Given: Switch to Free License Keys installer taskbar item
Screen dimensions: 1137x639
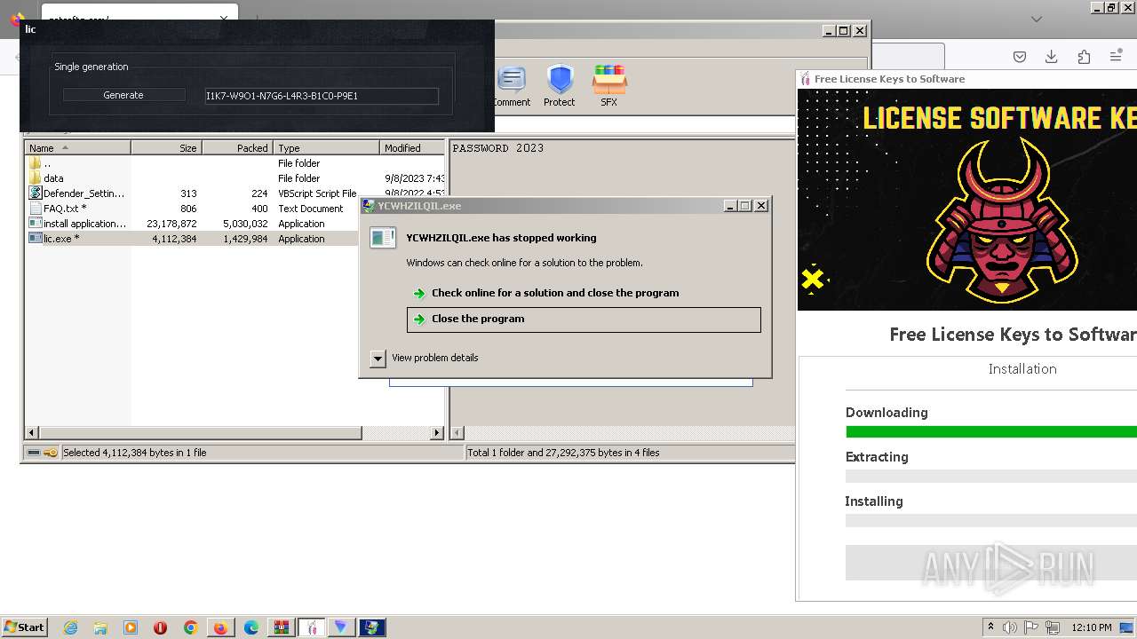Looking at the screenshot, I should click(x=312, y=627).
